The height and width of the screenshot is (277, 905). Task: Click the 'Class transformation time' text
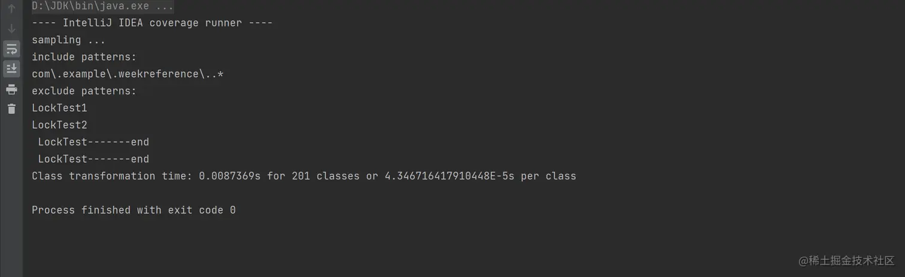[x=112, y=176]
